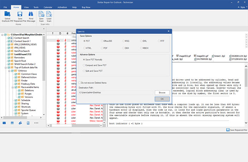Collapse ribbon with Style chevron
Image resolution: width=248 pixels, height=162 pixels.
coord(238,7)
